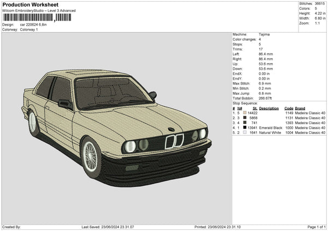Click thread code '1004'
328x231 pixels.
289,132
